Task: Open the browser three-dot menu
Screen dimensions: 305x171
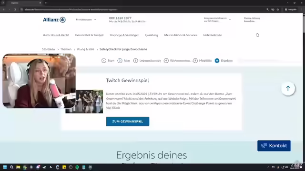Action: tap(302, 9)
